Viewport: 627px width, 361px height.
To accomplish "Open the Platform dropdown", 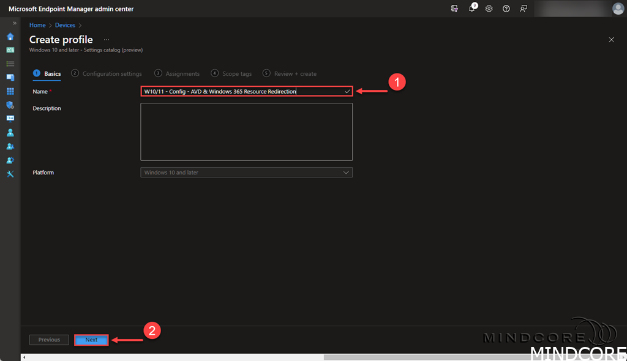I will (246, 173).
